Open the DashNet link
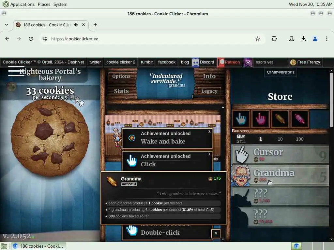This screenshot has width=334, height=250. pos(76,62)
